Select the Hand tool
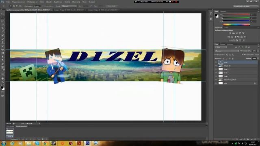This screenshot has width=260, height=146. point(2,78)
